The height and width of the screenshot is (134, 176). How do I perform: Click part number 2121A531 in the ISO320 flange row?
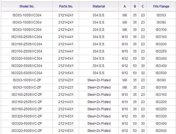(x=66, y=116)
